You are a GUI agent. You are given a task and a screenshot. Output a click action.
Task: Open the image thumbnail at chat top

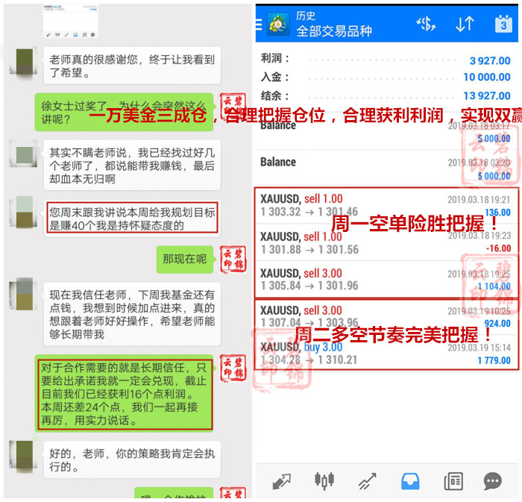pyautogui.click(x=72, y=22)
